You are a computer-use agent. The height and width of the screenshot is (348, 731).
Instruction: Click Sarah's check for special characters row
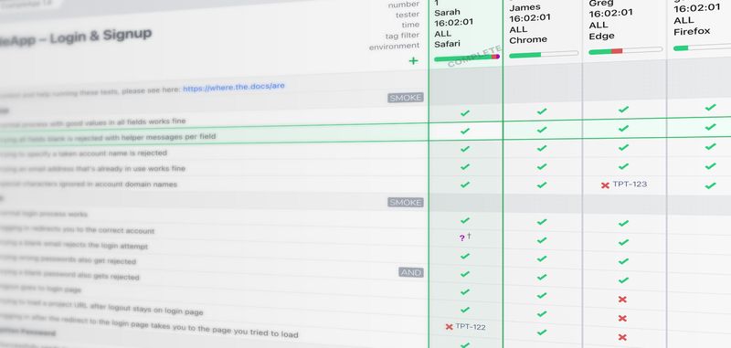point(465,185)
